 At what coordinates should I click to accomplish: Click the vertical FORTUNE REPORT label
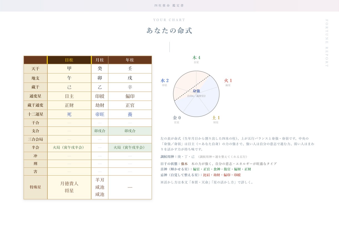coord(327,43)
